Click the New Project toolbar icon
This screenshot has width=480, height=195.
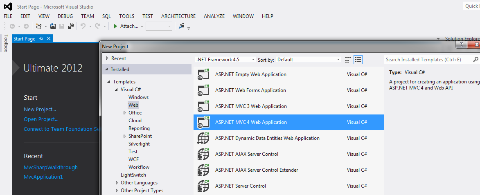pos(39,26)
